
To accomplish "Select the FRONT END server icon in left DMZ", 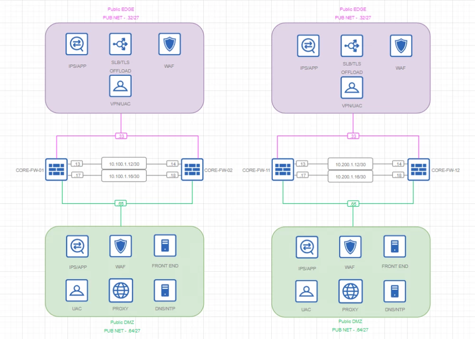I will (x=164, y=246).
